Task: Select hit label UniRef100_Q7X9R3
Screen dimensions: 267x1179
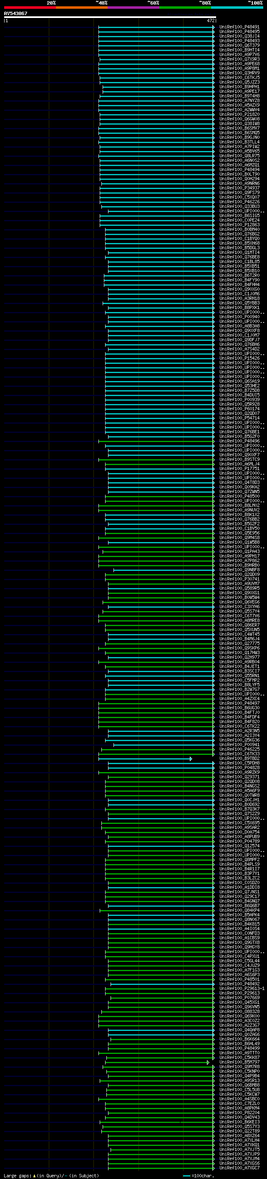Action: [239, 59]
